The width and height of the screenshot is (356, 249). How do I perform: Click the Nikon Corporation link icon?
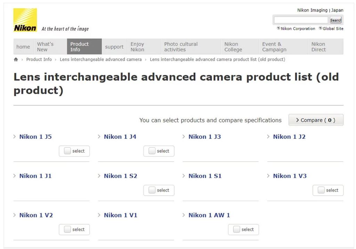tap(278, 28)
